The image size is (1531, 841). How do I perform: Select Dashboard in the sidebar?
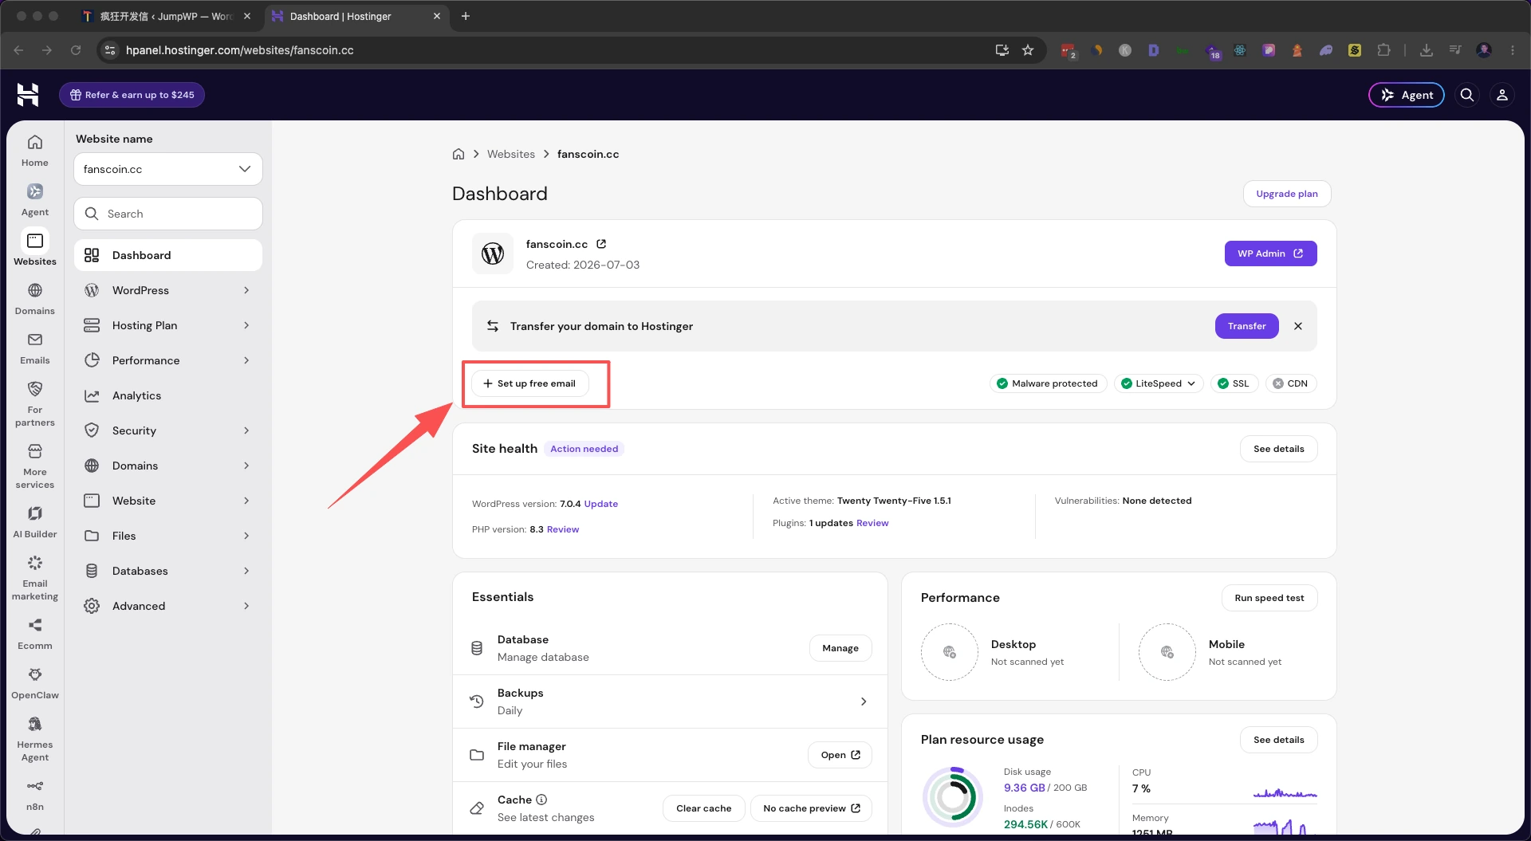pos(168,255)
